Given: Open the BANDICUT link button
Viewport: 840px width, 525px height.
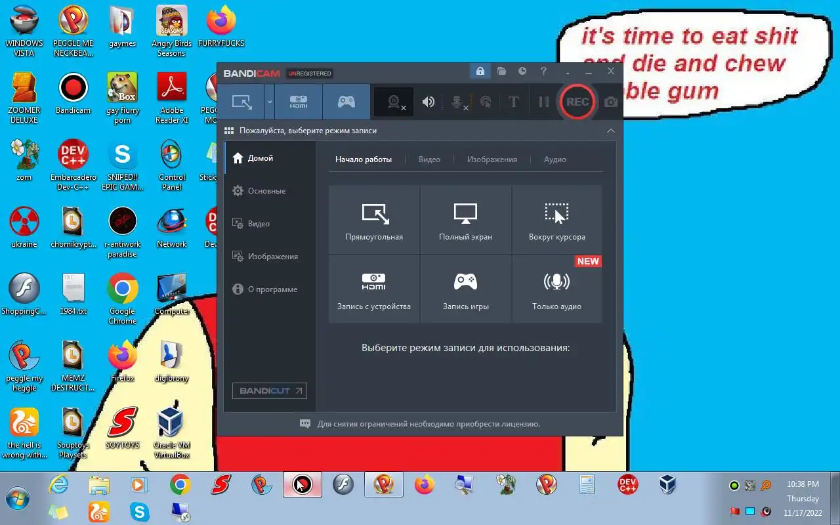Looking at the screenshot, I should click(270, 390).
